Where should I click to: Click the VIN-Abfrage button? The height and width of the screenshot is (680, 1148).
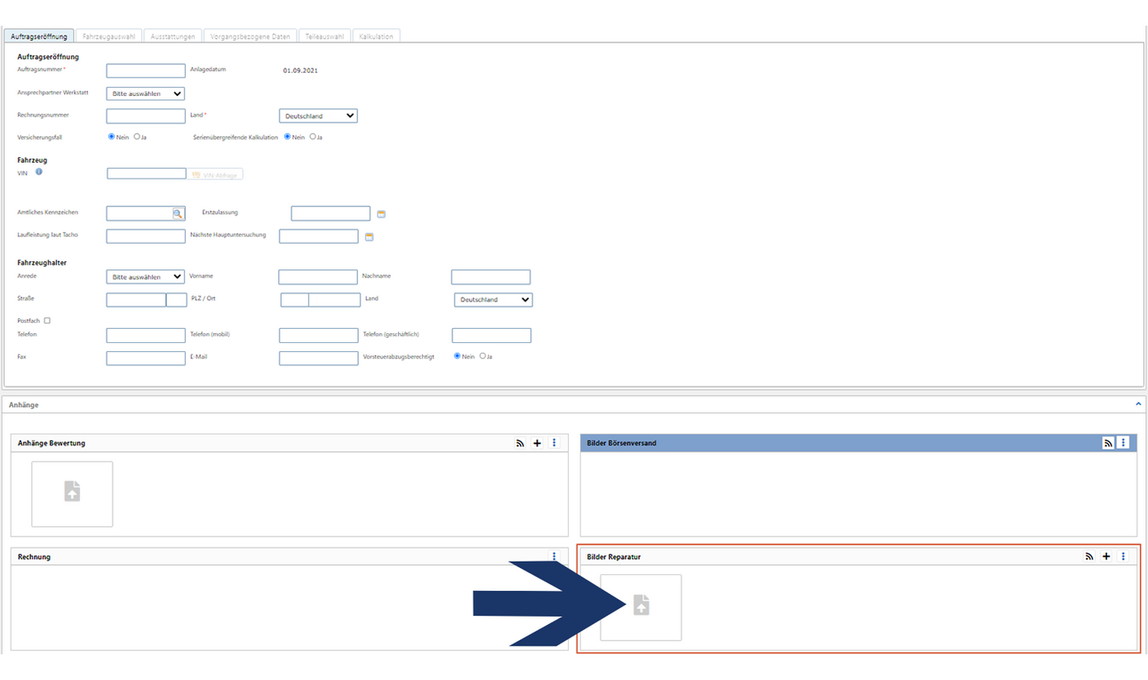click(x=215, y=175)
